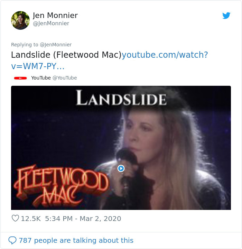Click the Fleetwood Mac logo in thumbnail

pyautogui.click(x=61, y=185)
